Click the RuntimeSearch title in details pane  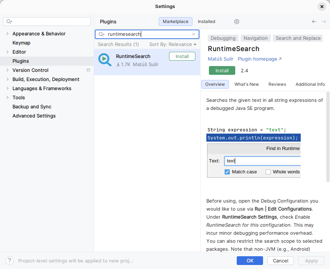233,49
